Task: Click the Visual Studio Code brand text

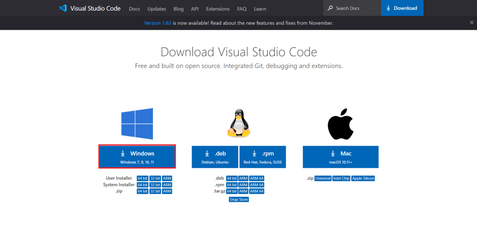Action: (95, 8)
